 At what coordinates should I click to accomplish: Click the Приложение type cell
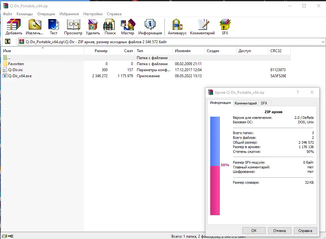pyautogui.click(x=148, y=76)
